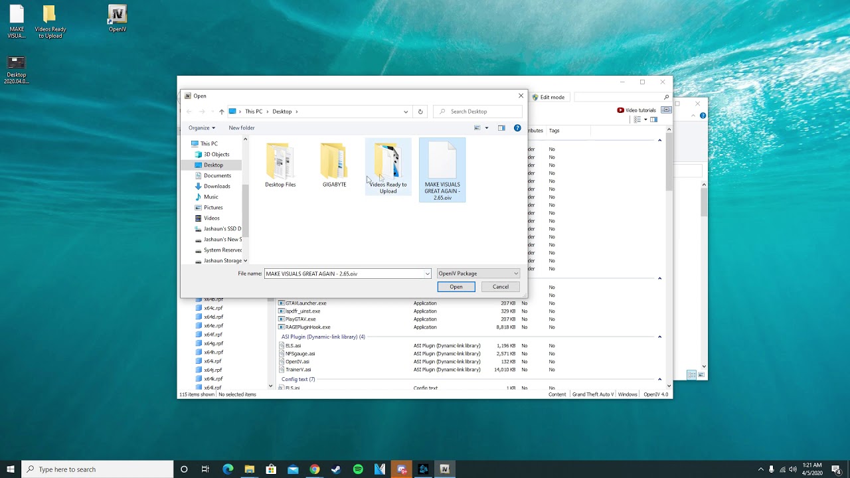
Task: Collapse the Config text group in OpenIV
Action: tap(659, 379)
